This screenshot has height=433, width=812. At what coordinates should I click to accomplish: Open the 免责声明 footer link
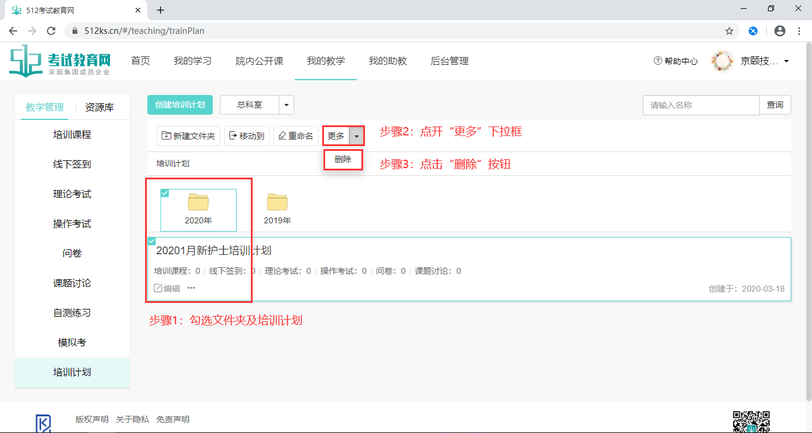(173, 419)
